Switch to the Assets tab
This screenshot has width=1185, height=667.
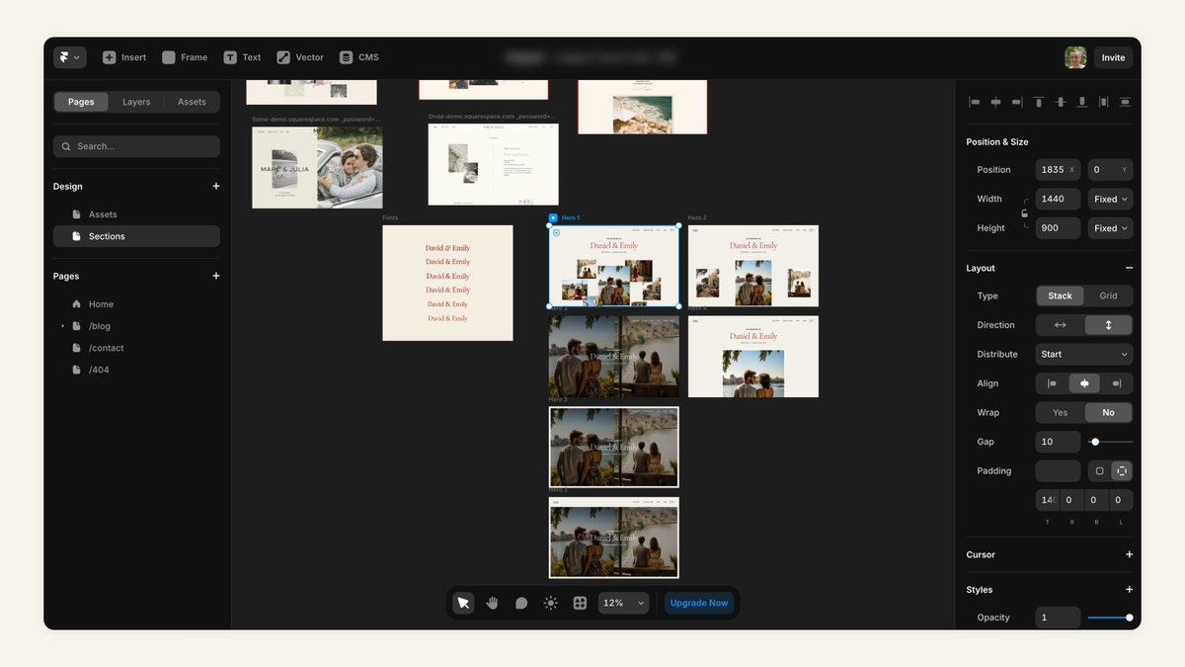192,102
